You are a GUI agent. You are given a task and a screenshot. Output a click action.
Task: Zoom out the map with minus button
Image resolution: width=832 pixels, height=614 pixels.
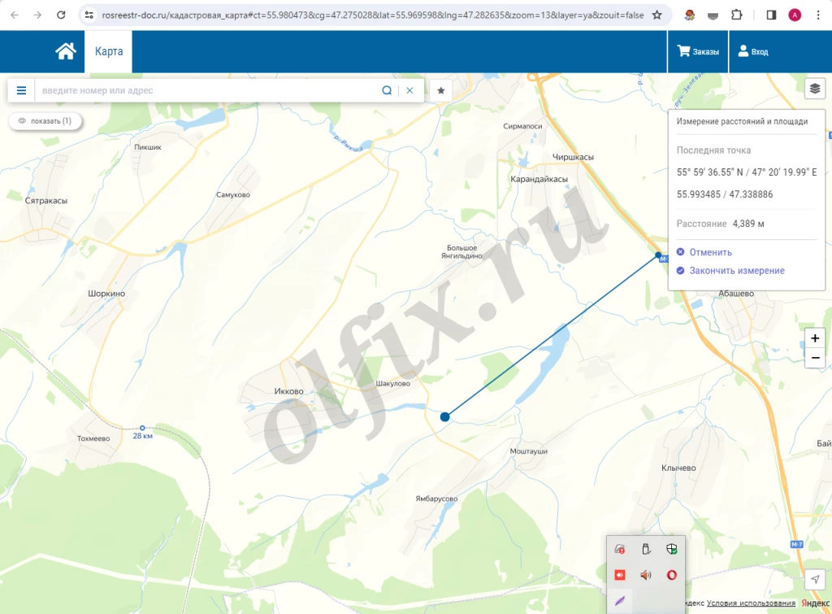pos(815,358)
